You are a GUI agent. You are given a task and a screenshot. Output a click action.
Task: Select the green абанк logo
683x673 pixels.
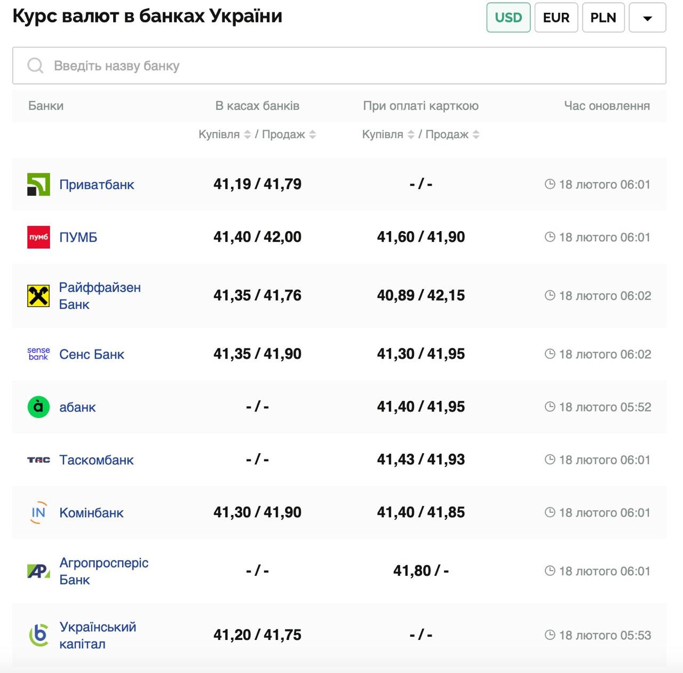(38, 406)
